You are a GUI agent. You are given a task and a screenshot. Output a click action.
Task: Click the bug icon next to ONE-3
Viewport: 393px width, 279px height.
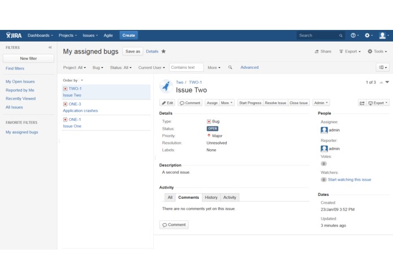65,104
